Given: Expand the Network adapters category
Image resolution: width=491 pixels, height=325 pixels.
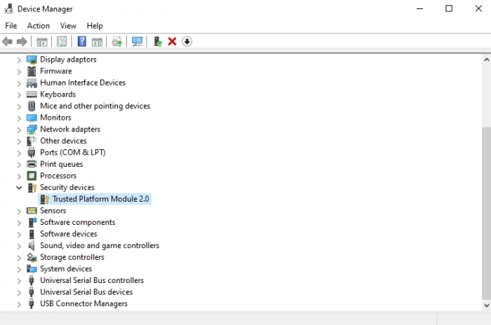Looking at the screenshot, I should pyautogui.click(x=19, y=130).
